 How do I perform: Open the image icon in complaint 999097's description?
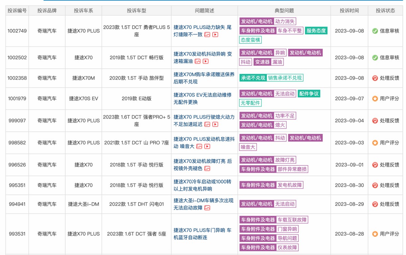[207, 124]
